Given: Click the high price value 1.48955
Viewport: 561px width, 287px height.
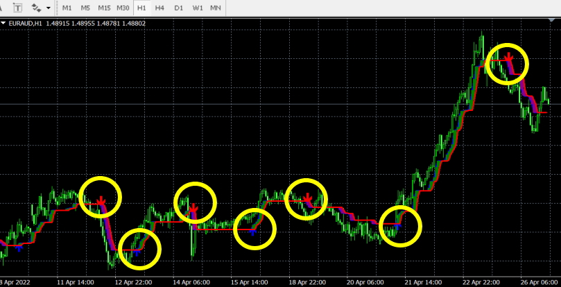Looking at the screenshot, I should pyautogui.click(x=83, y=24).
